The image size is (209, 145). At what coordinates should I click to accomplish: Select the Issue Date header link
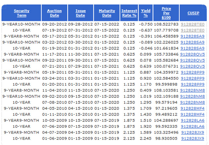click(80, 13)
